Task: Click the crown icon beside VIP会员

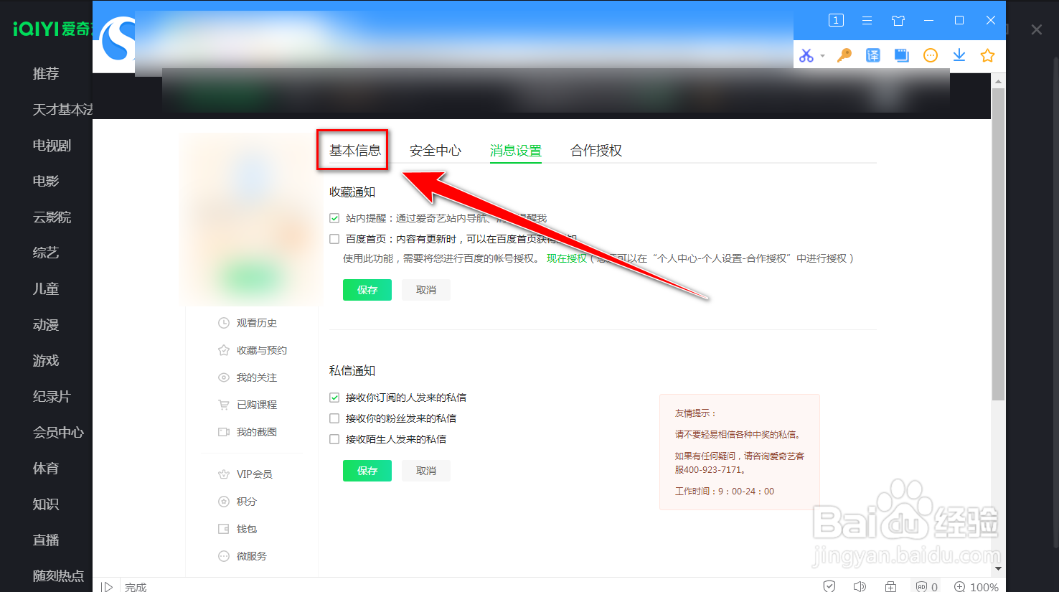Action: 224,474
